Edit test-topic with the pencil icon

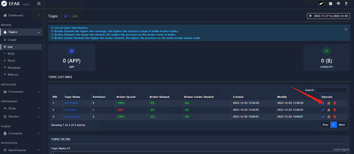[323, 110]
